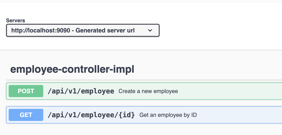Click the blue GET method badge

26,115
